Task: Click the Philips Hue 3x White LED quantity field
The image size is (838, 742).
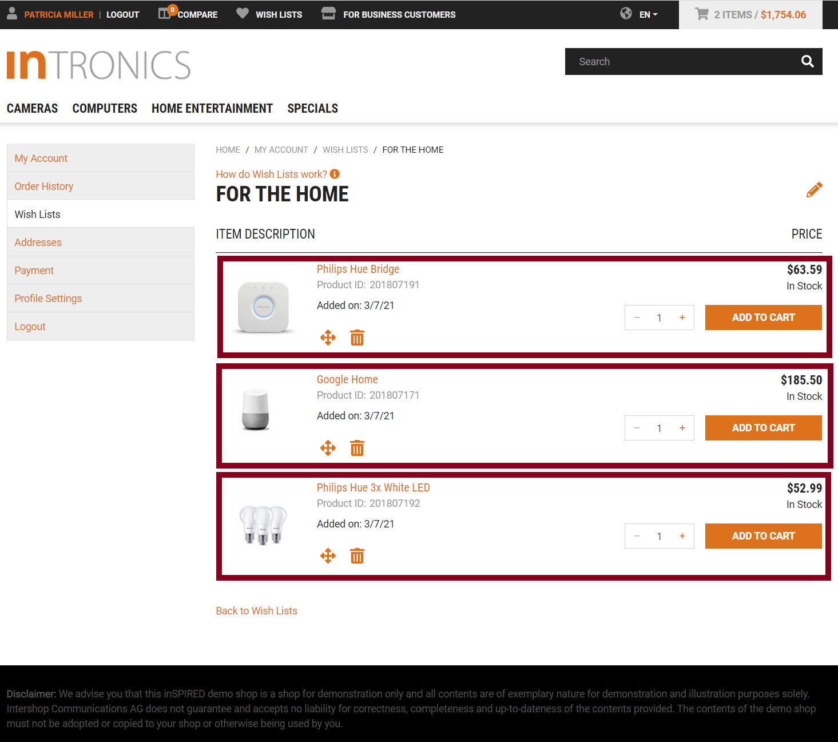Action: pos(659,536)
